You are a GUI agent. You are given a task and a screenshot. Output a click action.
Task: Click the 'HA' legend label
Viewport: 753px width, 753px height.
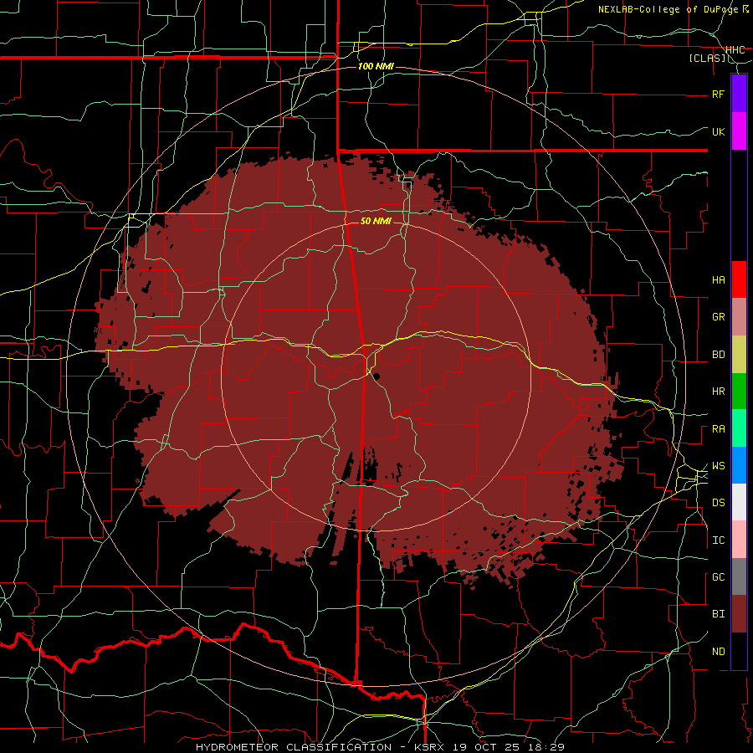click(719, 280)
